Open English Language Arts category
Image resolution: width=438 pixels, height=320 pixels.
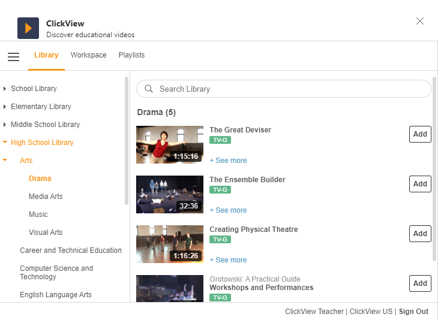56,295
